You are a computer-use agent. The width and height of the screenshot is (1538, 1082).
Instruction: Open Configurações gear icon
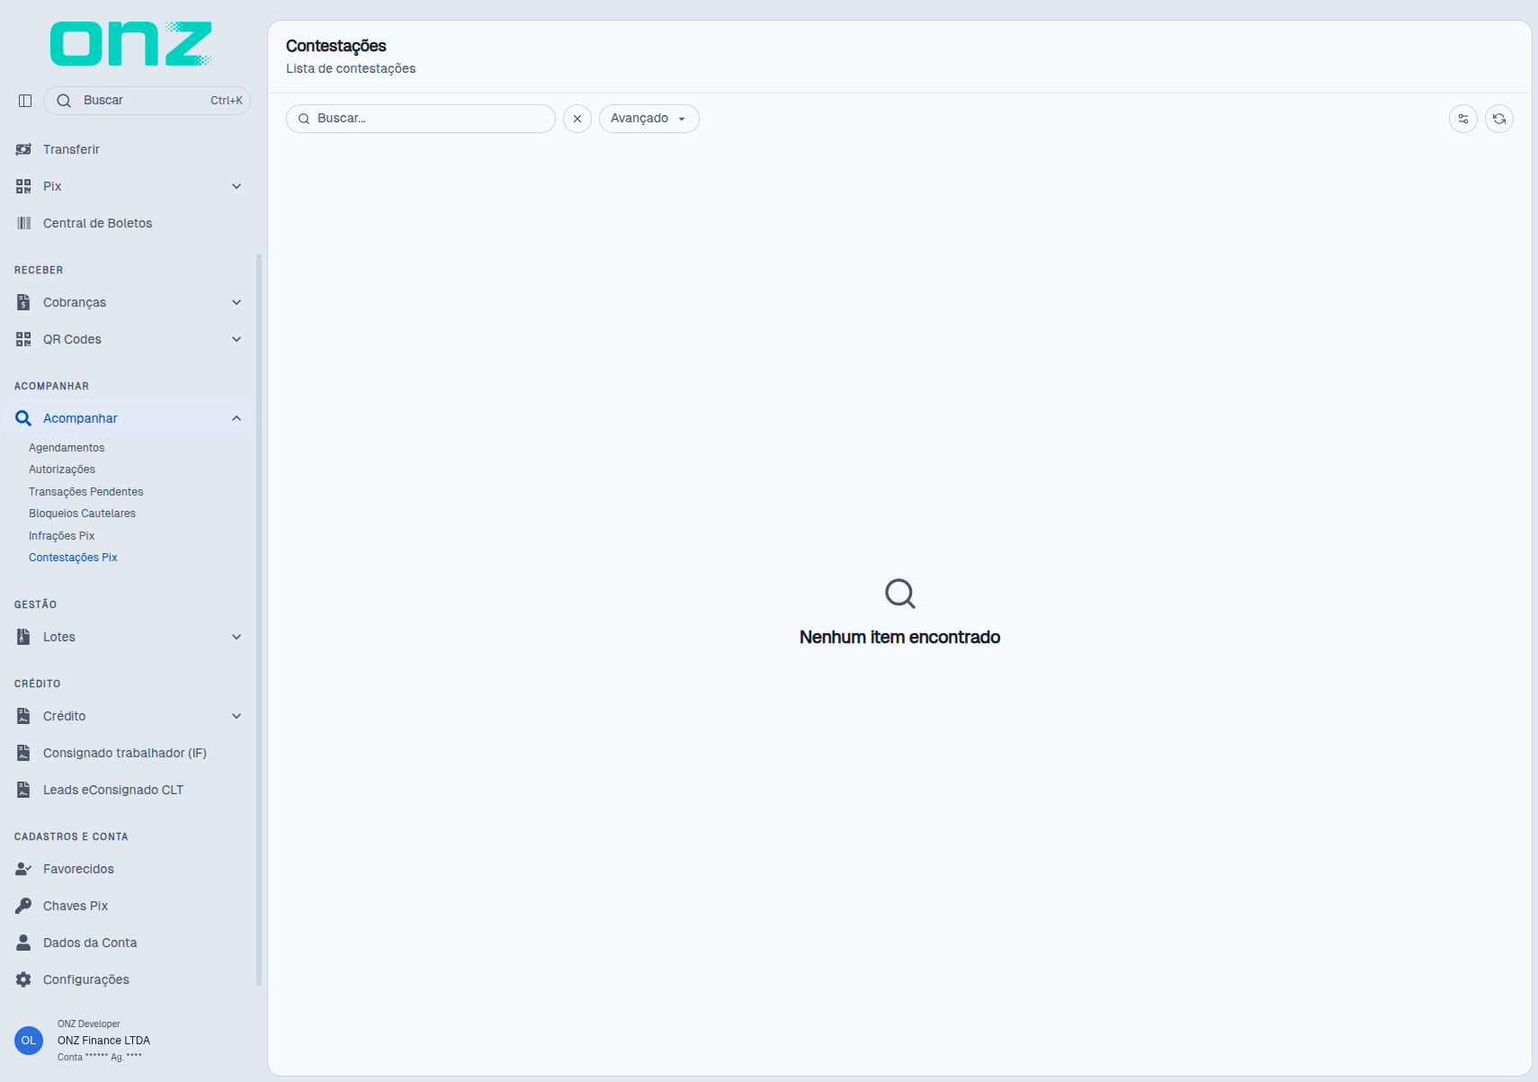pos(23,979)
